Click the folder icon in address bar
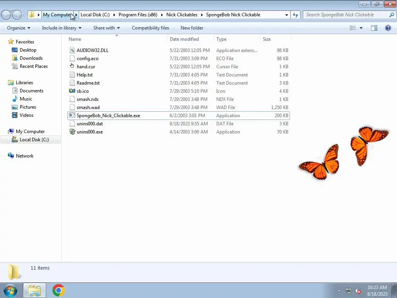The width and height of the screenshot is (397, 298). click(x=31, y=15)
